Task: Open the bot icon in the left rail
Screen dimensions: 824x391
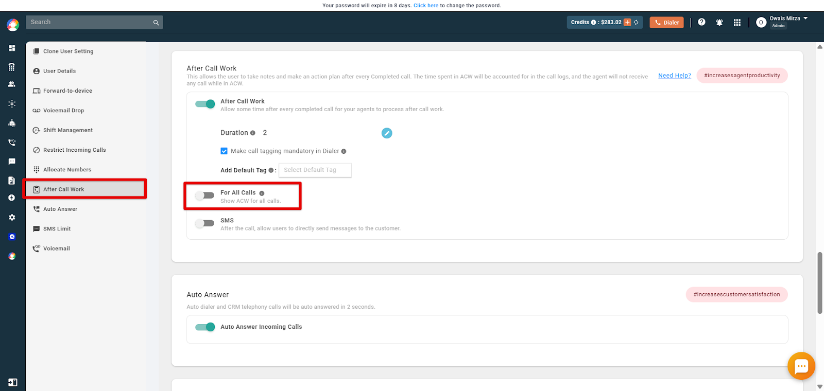Action: (x=12, y=123)
